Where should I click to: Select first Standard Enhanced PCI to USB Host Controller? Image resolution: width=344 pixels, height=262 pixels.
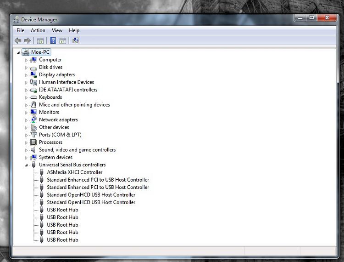pyautogui.click(x=98, y=180)
